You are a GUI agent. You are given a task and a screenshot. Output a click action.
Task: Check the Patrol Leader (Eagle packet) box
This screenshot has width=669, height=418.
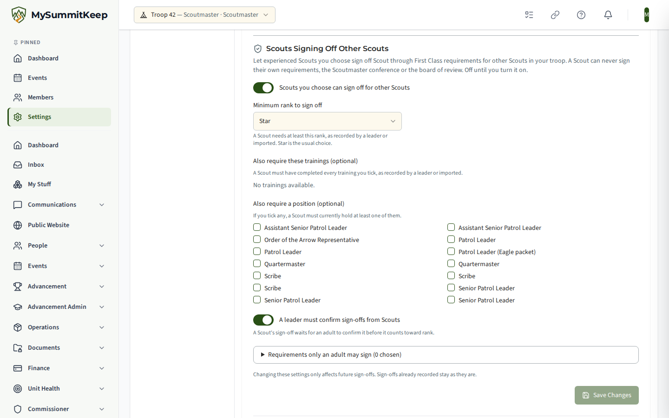[x=451, y=252]
